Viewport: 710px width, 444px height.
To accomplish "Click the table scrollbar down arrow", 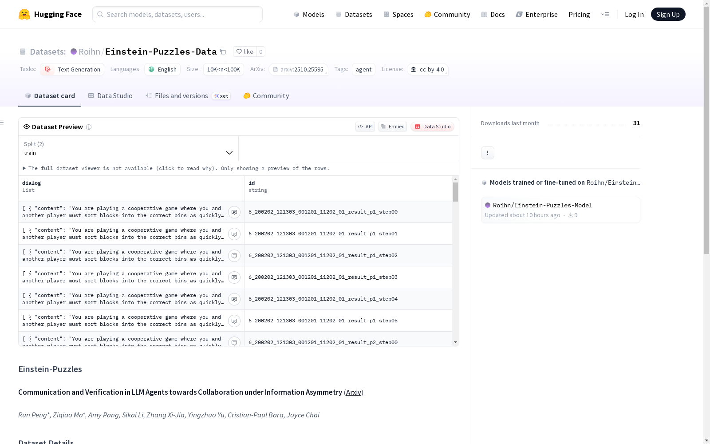I will pos(455,342).
